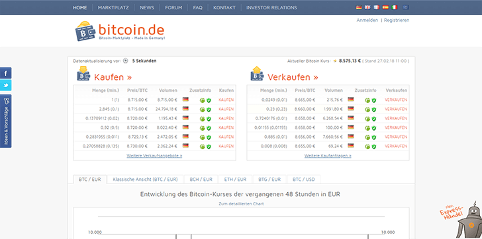482x239 pixels.
Task: Select the BTC / EUR tab
Action: click(x=90, y=180)
